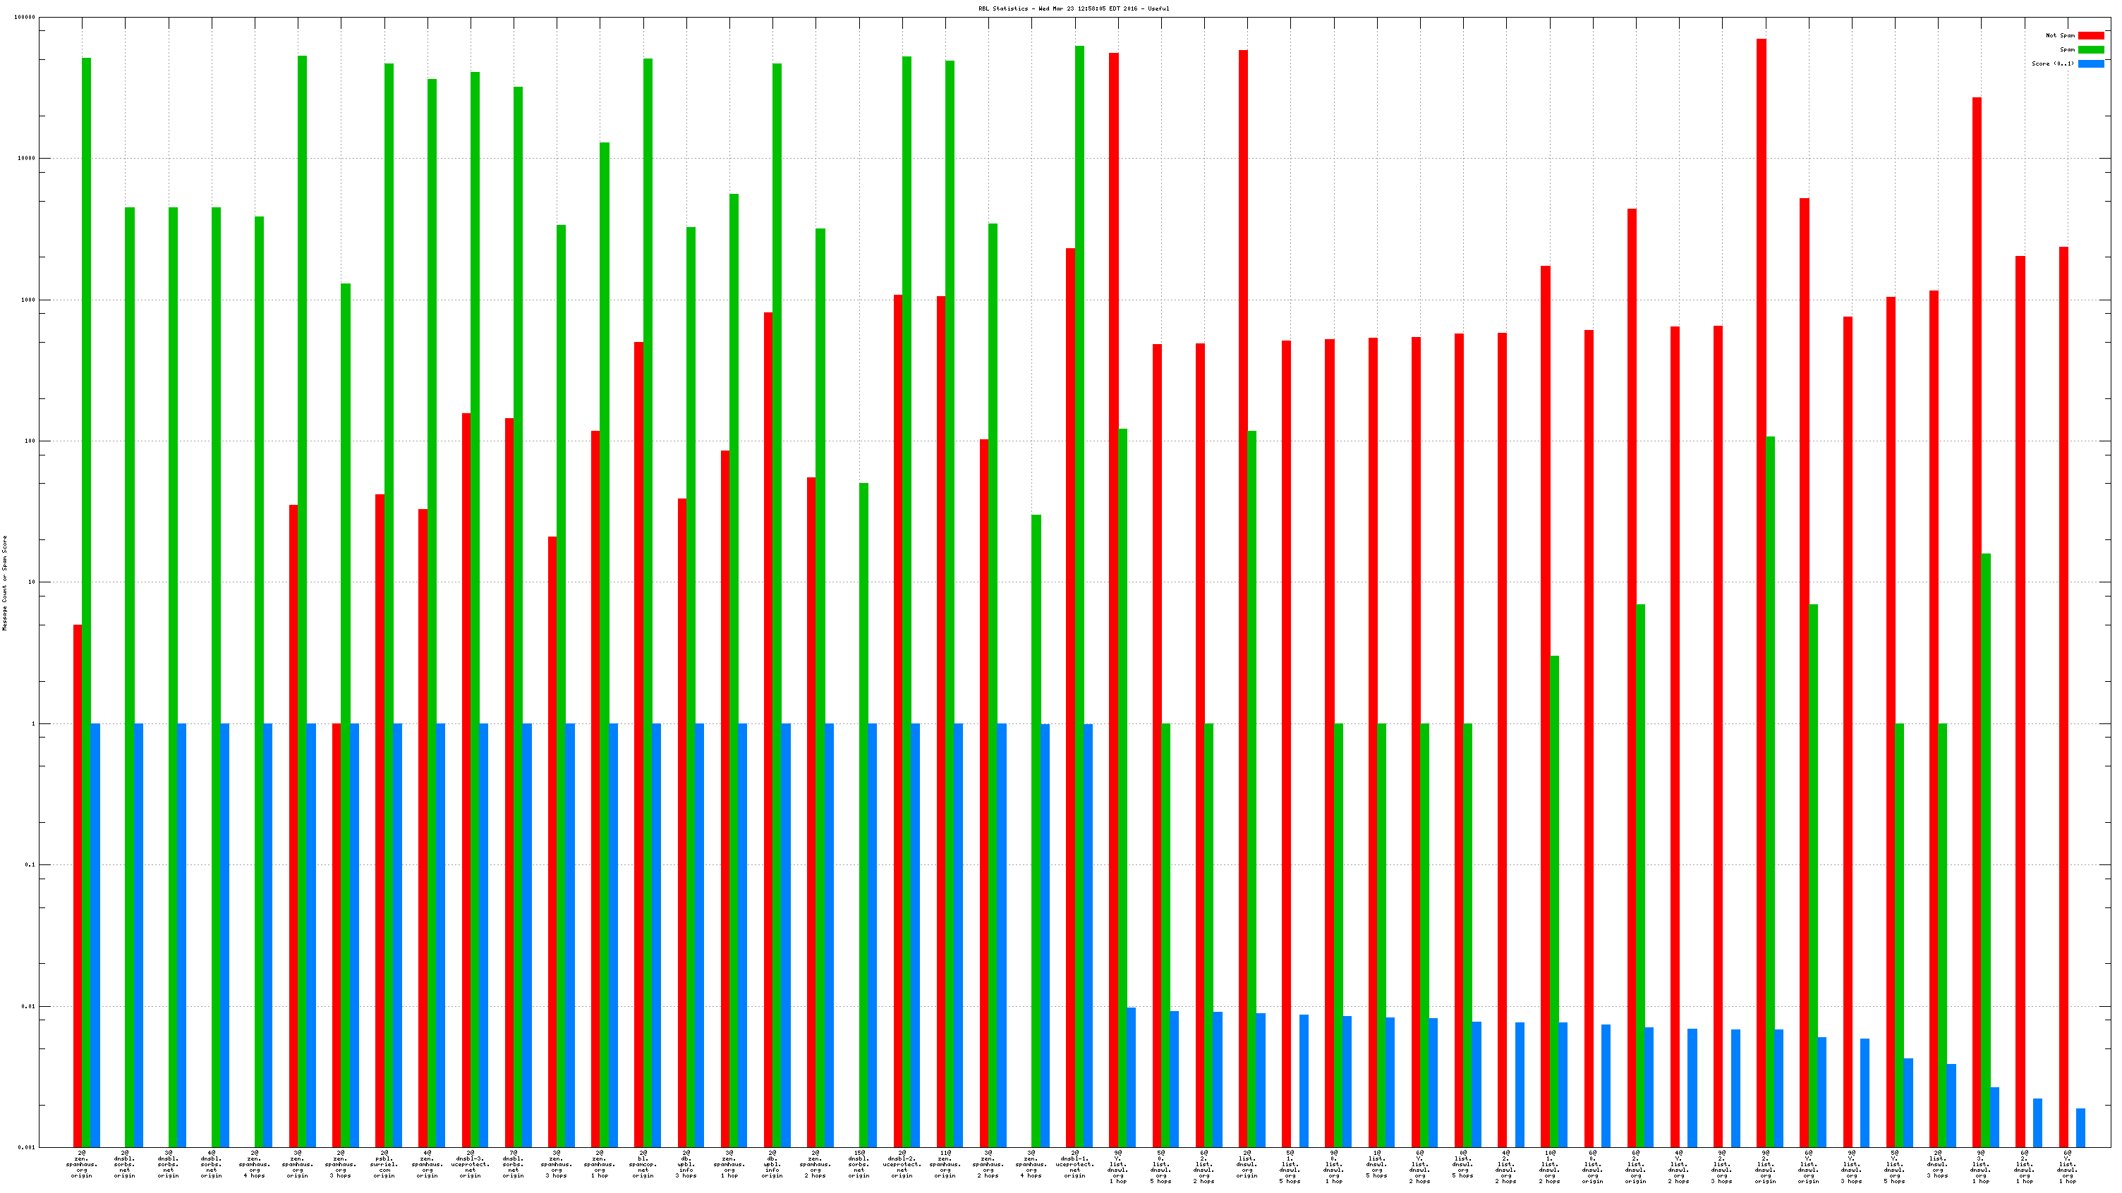Click the dnsbl-3.uceprotect.net origin axis label
The height and width of the screenshot is (1193, 2122).
tap(471, 1164)
